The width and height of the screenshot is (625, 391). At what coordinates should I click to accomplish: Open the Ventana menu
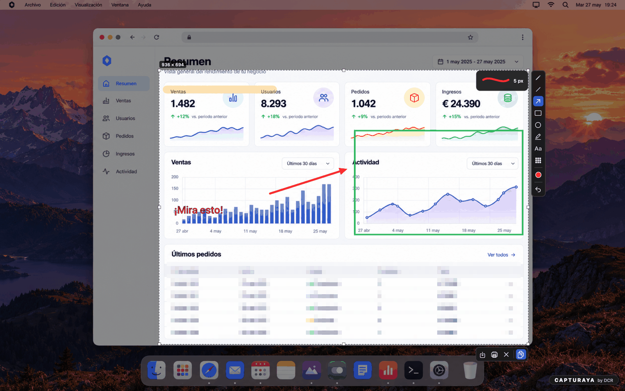click(x=120, y=5)
